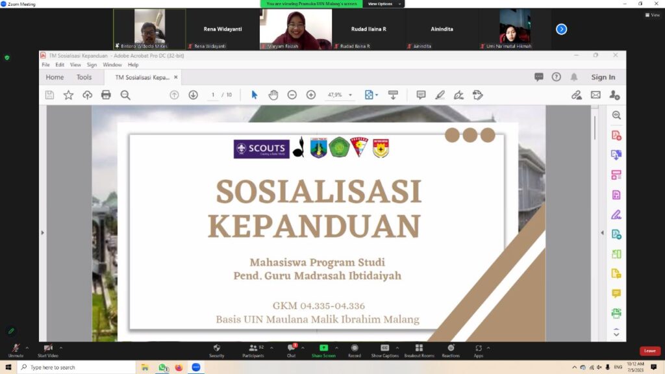The height and width of the screenshot is (374, 665).
Task: Open the add comment sticky note tool
Action: (421, 95)
